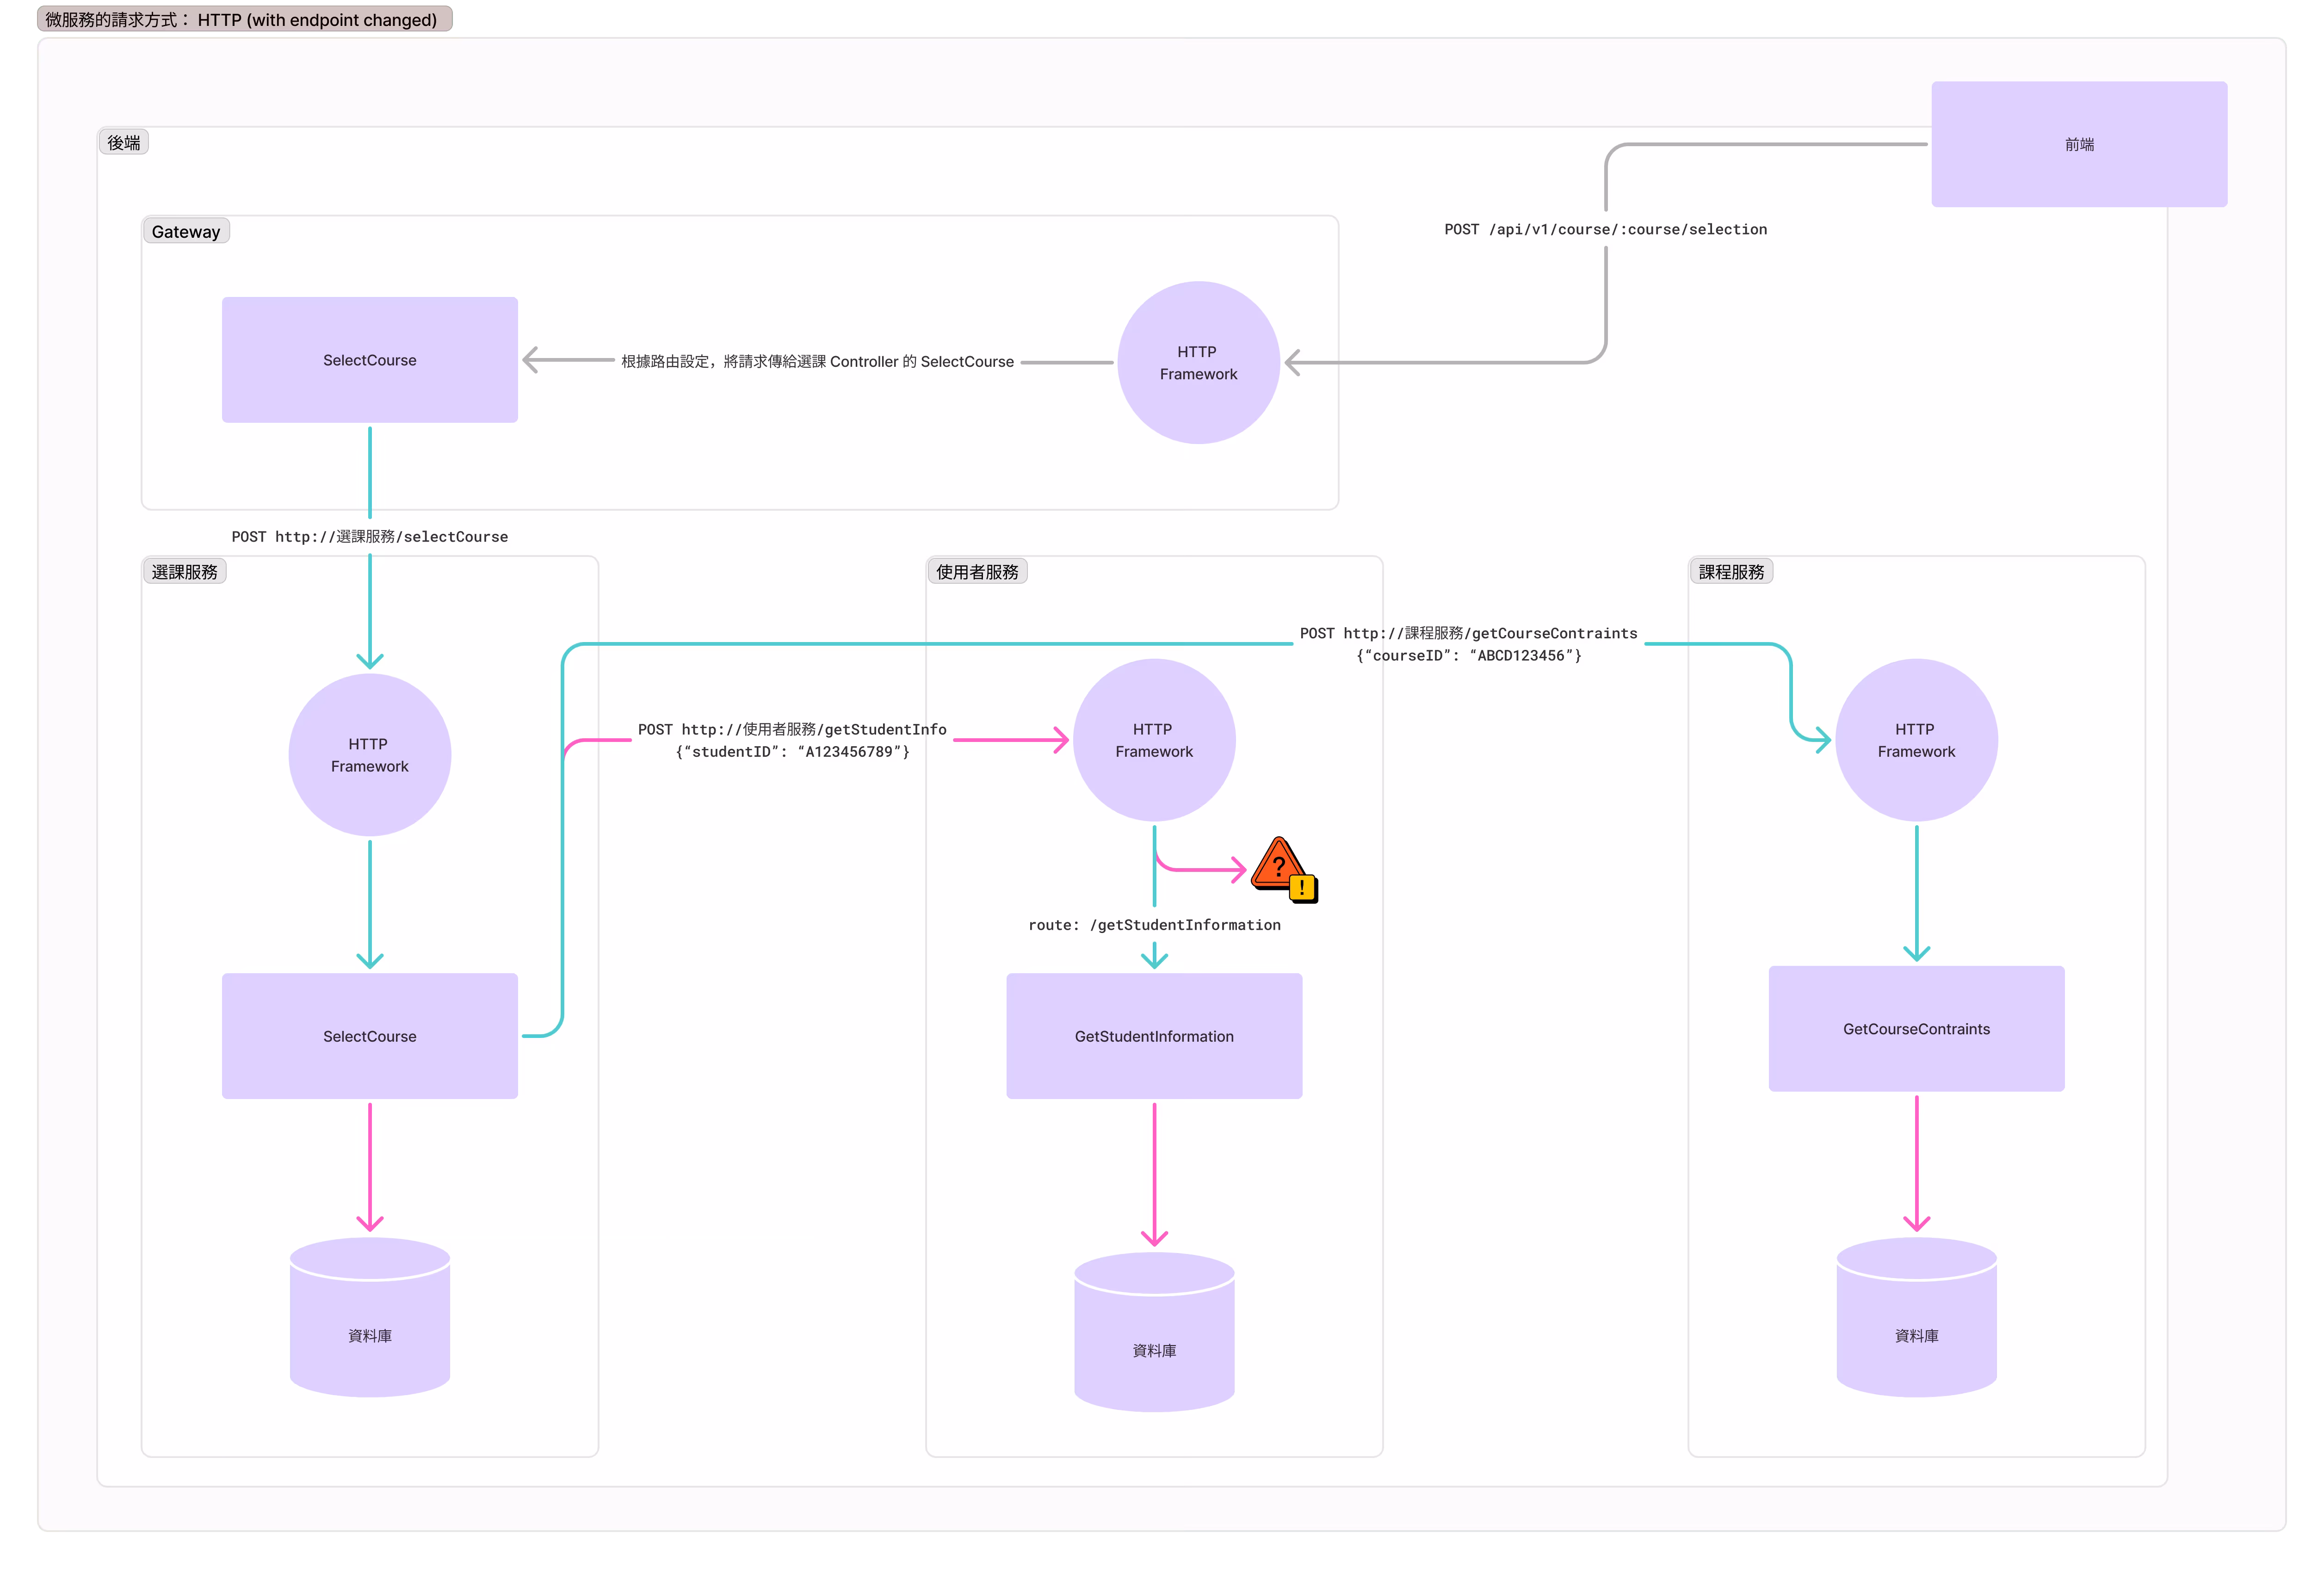2324x1569 pixels.
Task: Click the 選課服務 group label
Action: point(184,571)
